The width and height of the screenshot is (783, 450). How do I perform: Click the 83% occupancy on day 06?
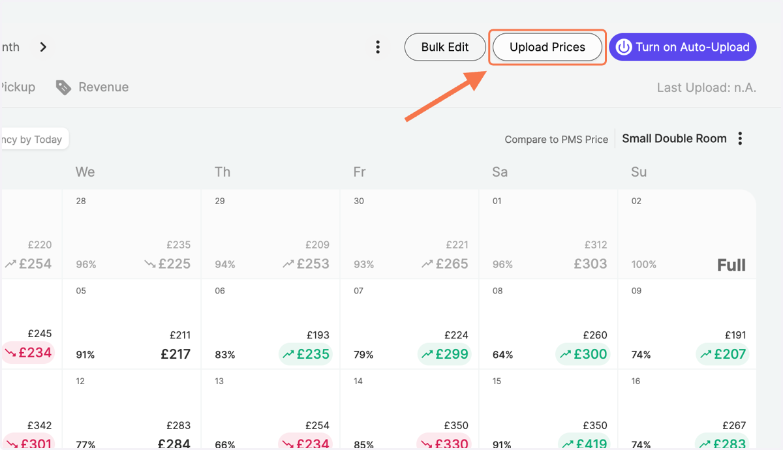pos(224,355)
